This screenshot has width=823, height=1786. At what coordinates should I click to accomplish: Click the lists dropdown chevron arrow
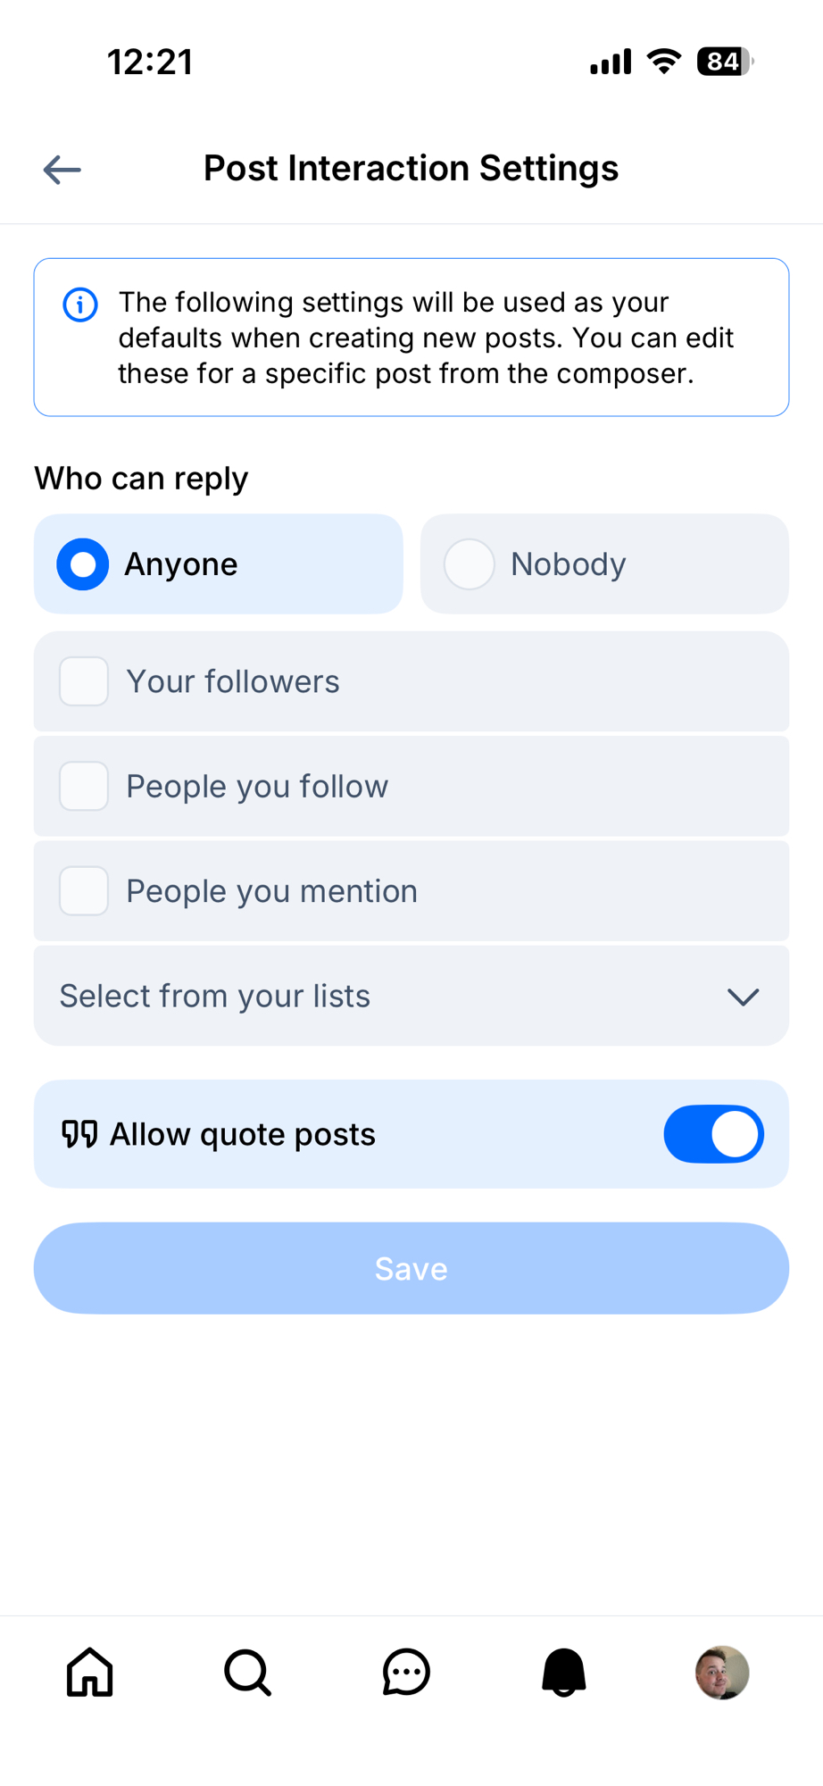pos(743,997)
